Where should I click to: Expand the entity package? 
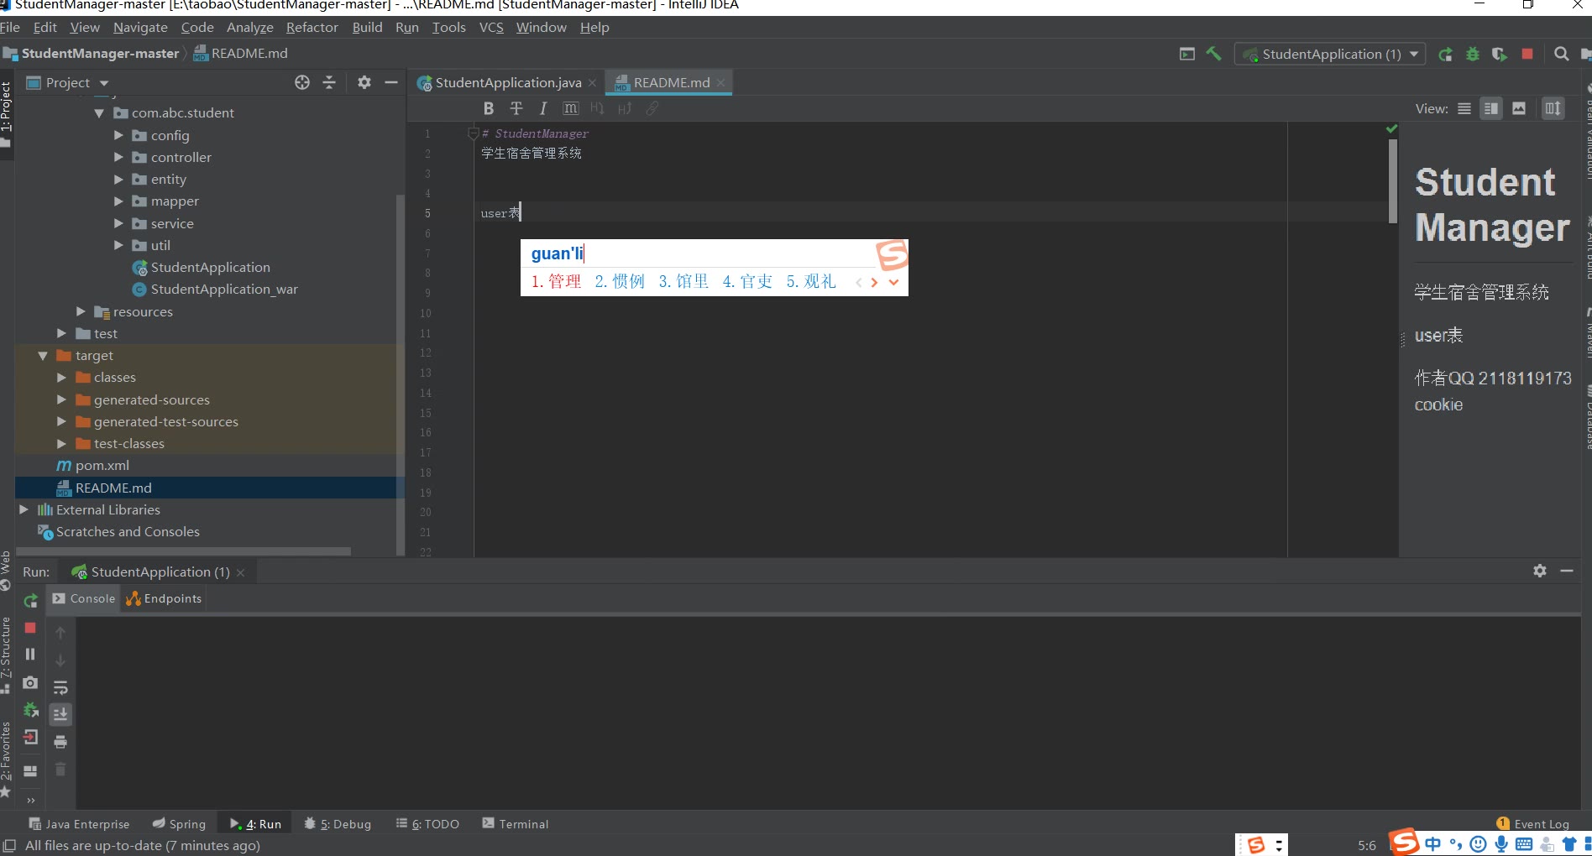[x=118, y=179]
